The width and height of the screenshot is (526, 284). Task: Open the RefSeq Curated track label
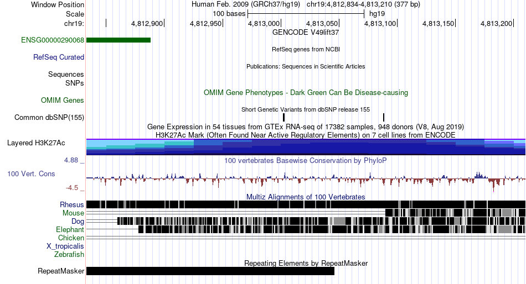click(x=59, y=57)
